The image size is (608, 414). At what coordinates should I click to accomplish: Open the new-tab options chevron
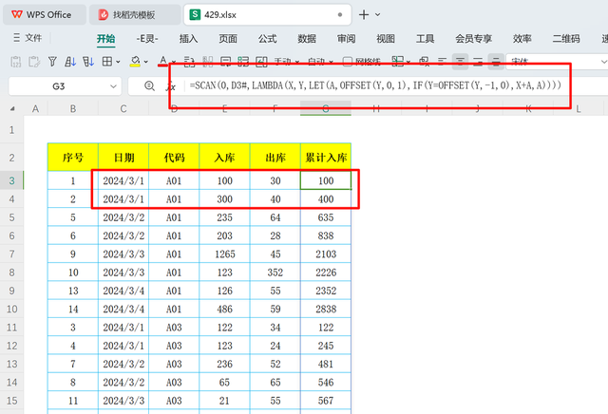click(377, 15)
